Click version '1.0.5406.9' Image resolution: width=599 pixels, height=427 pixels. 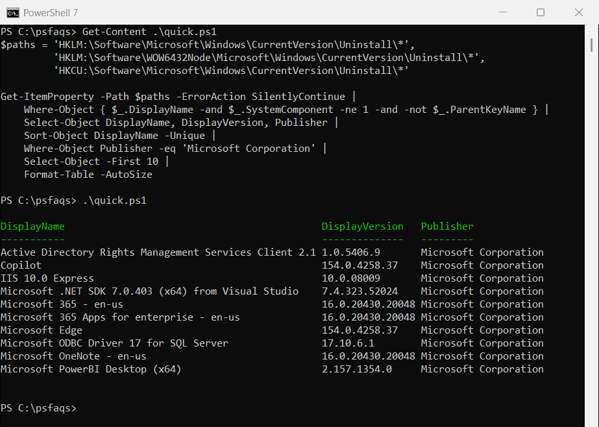coord(350,252)
